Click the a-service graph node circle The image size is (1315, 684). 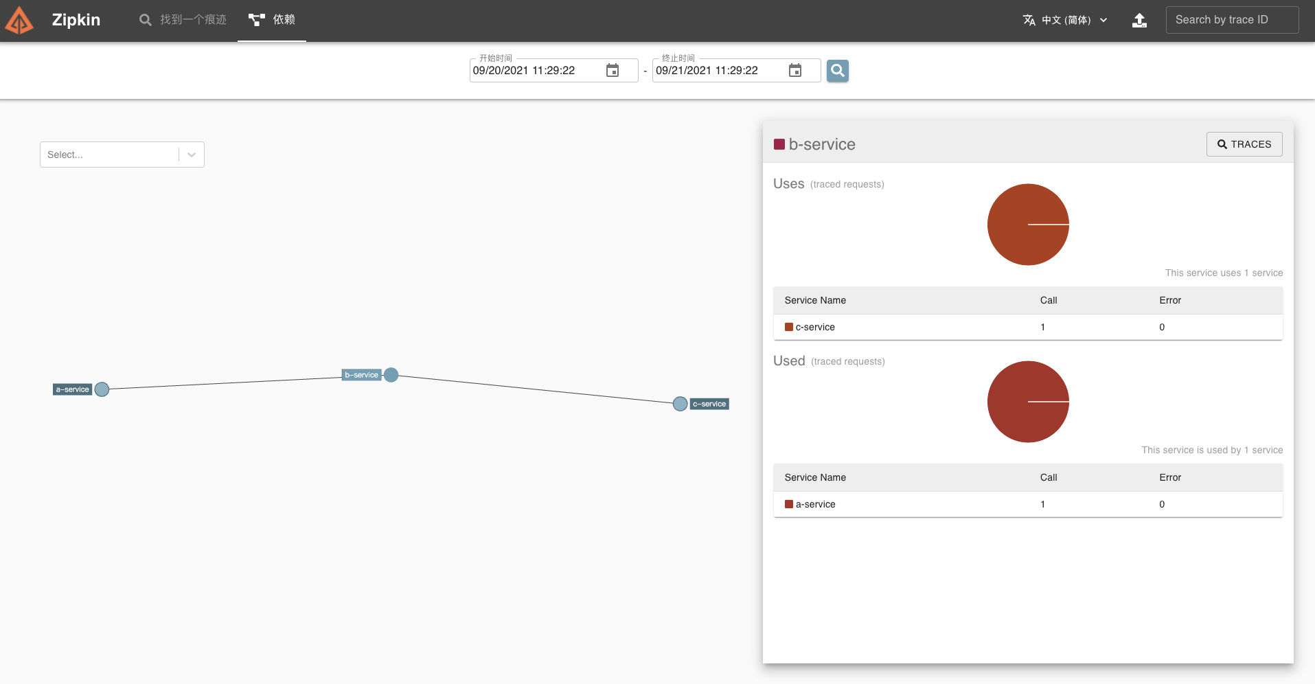102,389
